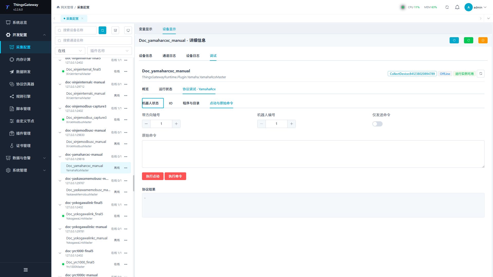Screen dimensions: 493x277
Task: Click the blue refresh button beside device search
Action: (x=102, y=30)
